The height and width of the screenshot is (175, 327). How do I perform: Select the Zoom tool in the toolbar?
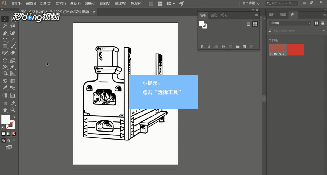pos(13,110)
